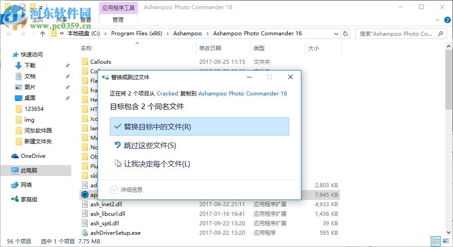The height and width of the screenshot is (247, 453).
Task: Open the img folder in sidebar
Action: tap(29, 120)
